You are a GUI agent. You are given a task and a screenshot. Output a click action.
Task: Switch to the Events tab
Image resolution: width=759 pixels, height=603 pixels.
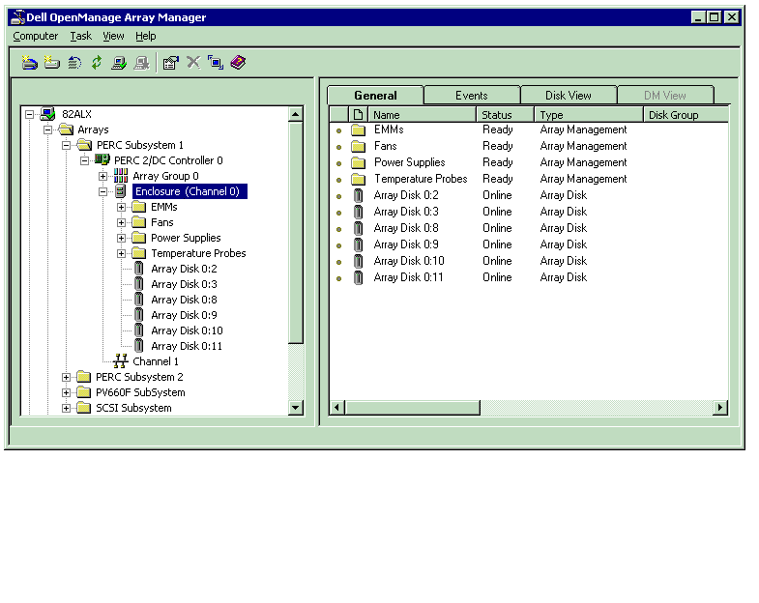pyautogui.click(x=472, y=96)
